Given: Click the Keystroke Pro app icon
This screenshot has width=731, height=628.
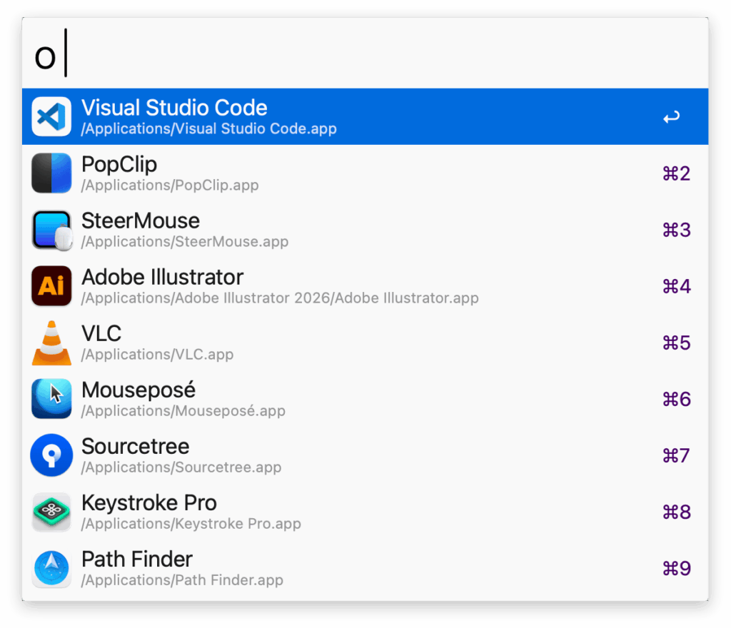Looking at the screenshot, I should (51, 512).
